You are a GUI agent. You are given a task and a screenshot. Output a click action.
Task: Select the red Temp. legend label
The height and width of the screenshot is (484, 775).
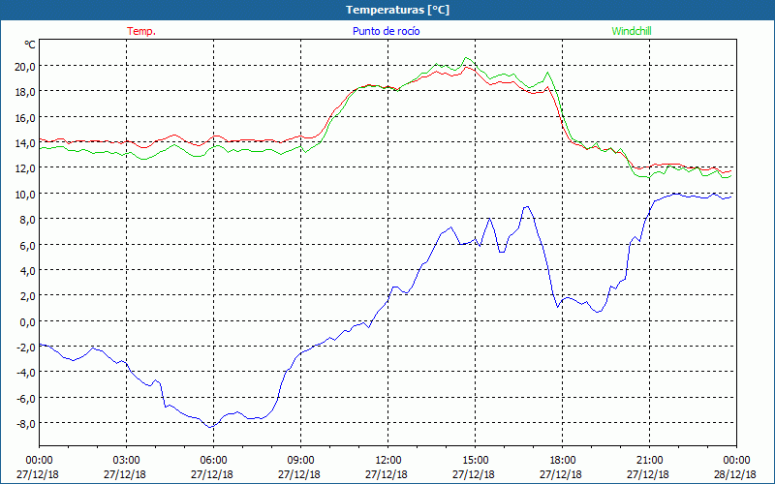(x=141, y=31)
